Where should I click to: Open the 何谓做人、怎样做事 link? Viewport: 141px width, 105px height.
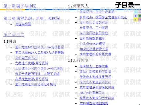(94, 66)
